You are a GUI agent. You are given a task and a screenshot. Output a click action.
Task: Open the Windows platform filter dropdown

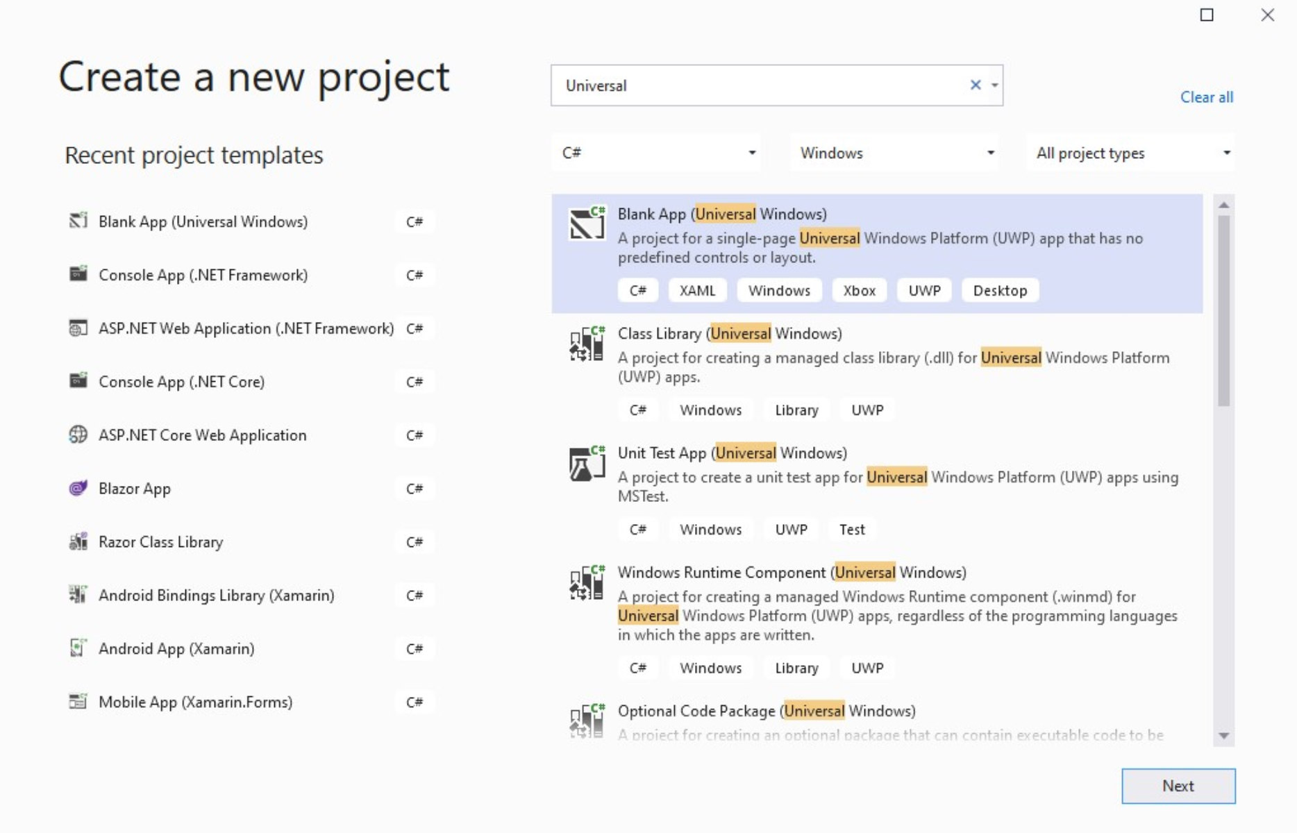tap(894, 153)
